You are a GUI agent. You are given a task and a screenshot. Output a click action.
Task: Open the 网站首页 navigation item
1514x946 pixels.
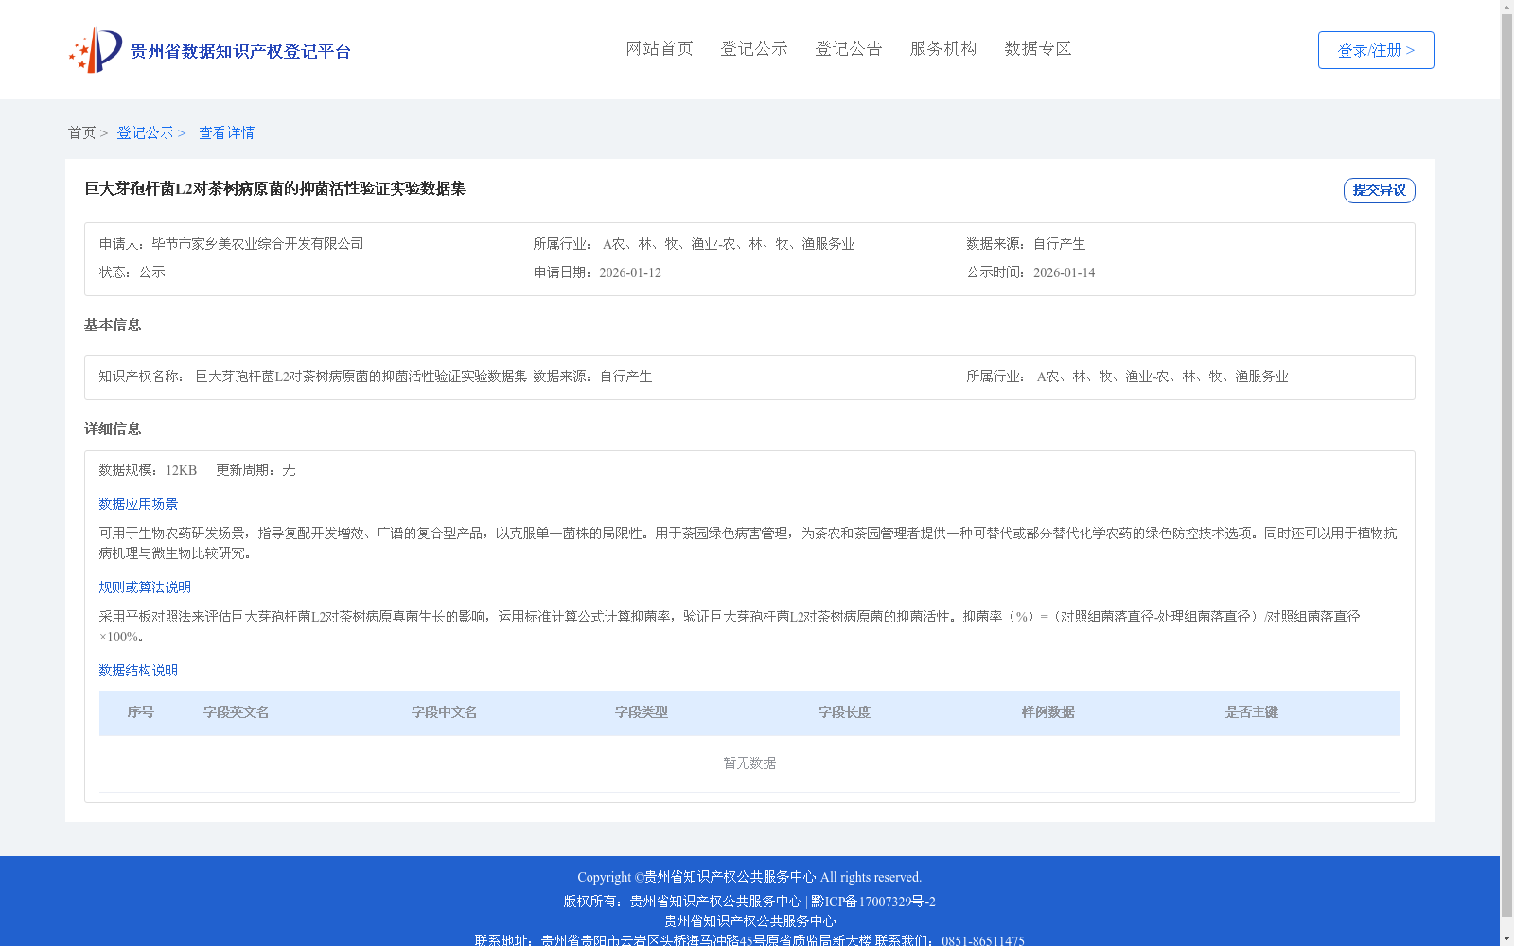[660, 48]
